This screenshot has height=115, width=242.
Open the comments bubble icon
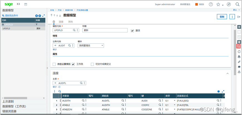pyautogui.click(x=239, y=67)
